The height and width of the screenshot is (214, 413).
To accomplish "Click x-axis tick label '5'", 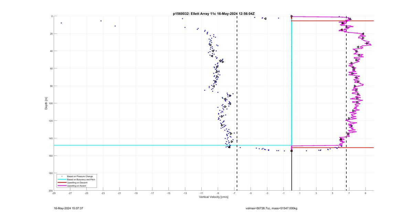I will [332, 193].
